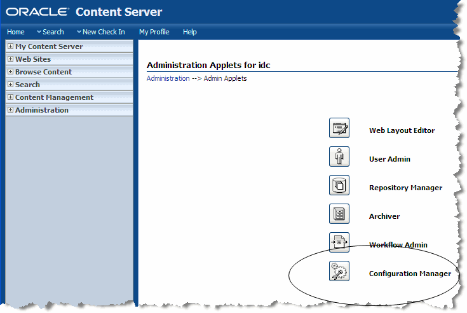Click the Web Layout Editor text label
Image resolution: width=467 pixels, height=313 pixels.
[402, 130]
